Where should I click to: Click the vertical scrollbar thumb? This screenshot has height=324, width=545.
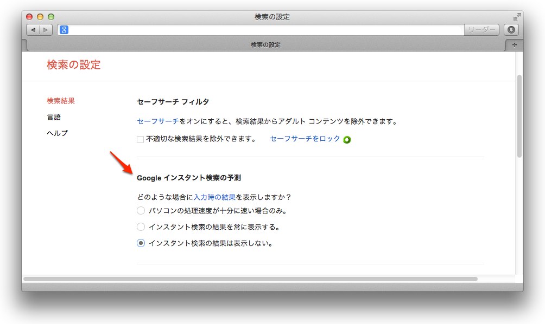(x=519, y=116)
